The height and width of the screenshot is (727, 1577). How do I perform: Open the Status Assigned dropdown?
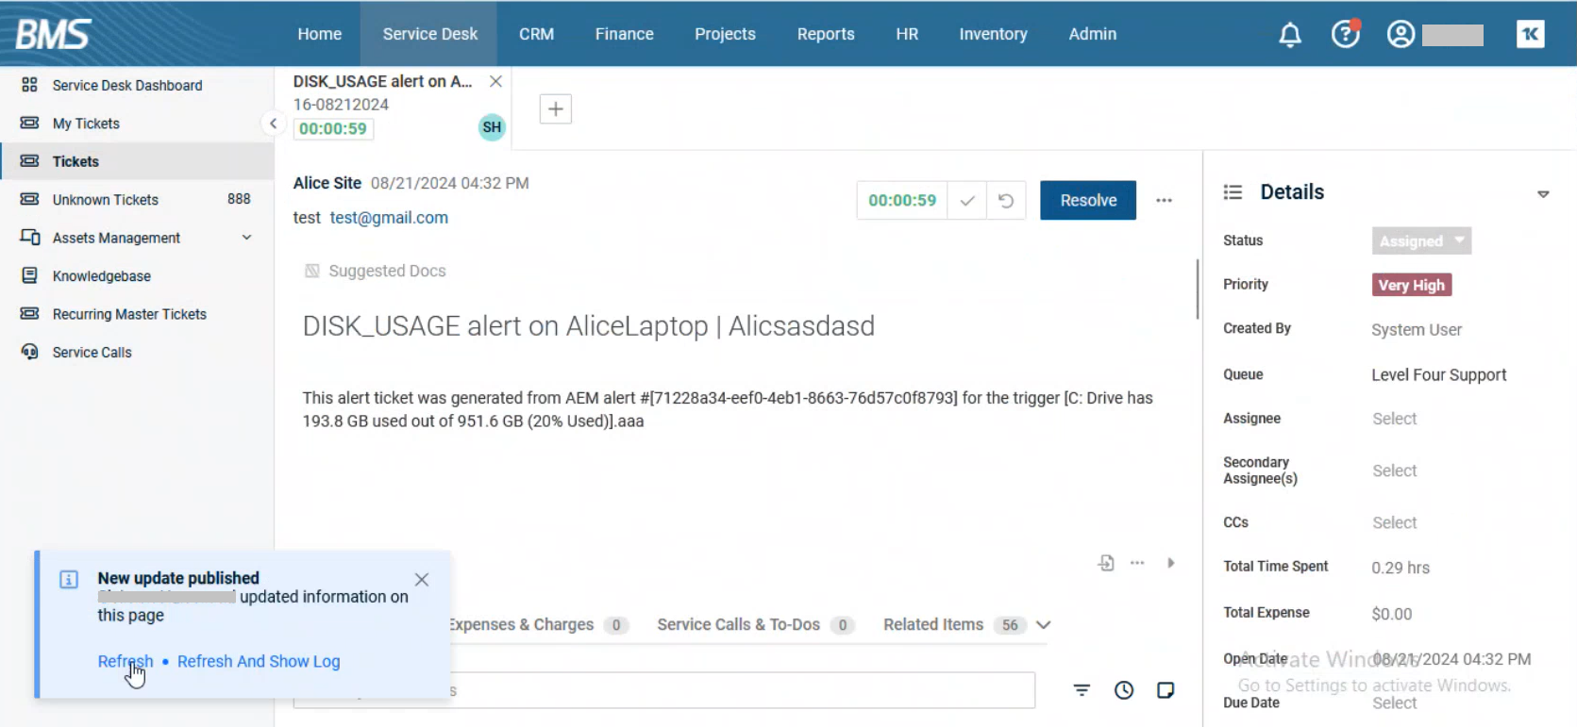click(x=1420, y=241)
